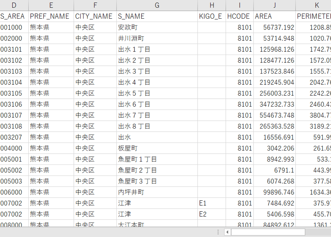331x237 pixels.
Task: Click AREA cell 347232.733
Action: tap(274, 104)
